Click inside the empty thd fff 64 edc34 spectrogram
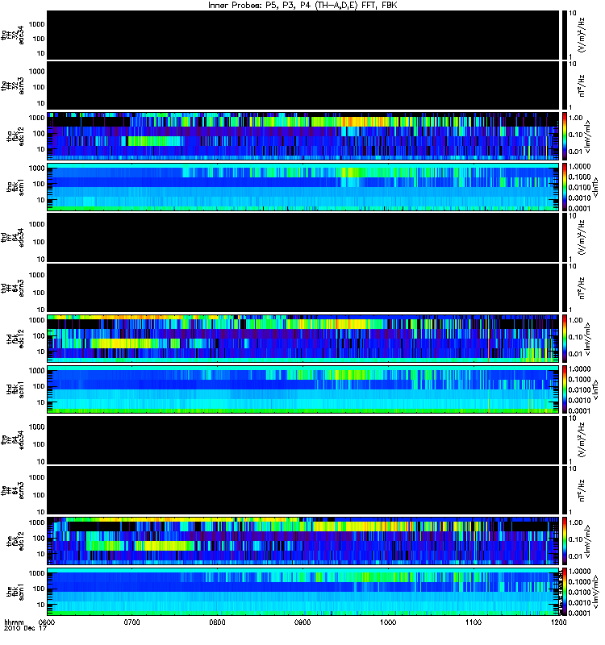The height and width of the screenshot is (645, 605). pos(303,237)
